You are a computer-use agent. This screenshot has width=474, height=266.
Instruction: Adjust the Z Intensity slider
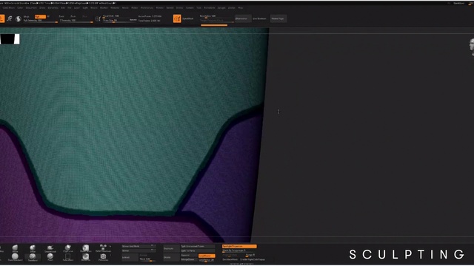tap(76, 21)
